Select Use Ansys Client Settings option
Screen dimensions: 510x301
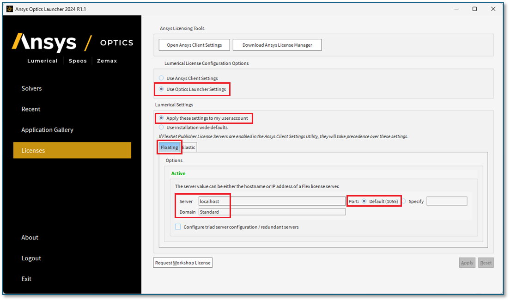(161, 78)
